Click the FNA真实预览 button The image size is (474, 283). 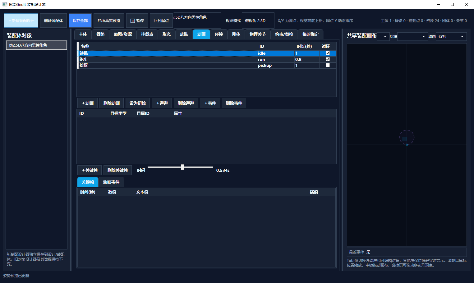(x=109, y=21)
